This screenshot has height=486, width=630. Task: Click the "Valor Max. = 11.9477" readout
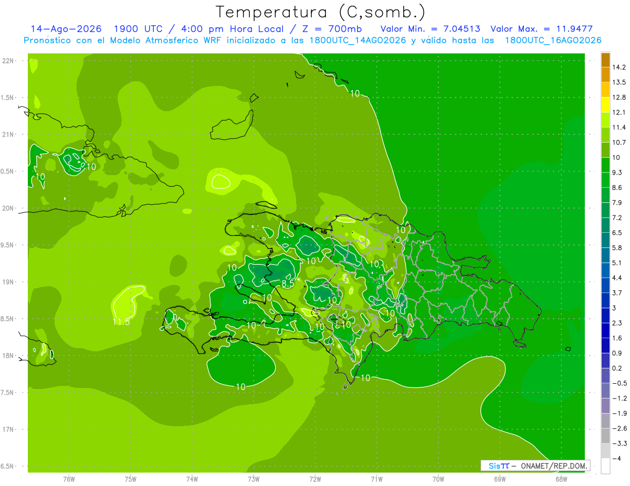541,28
